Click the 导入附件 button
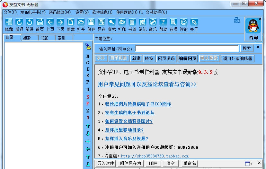The height and width of the screenshot is (169, 266). (x=105, y=163)
